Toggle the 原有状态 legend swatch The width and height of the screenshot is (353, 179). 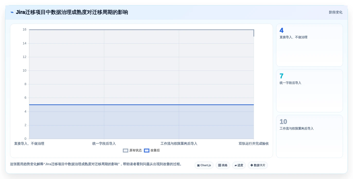coord(126,151)
